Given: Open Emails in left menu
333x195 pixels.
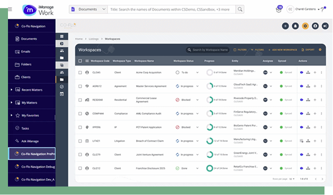Looking at the screenshot, I should pyautogui.click(x=31, y=52).
